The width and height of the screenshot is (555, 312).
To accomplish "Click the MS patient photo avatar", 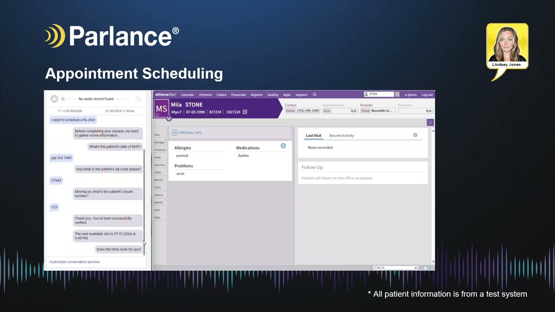I will (161, 108).
